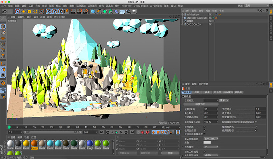The width and height of the screenshot is (273, 159).
Task: Click the purple Deformer icon
Action: pyautogui.click(x=116, y=11)
